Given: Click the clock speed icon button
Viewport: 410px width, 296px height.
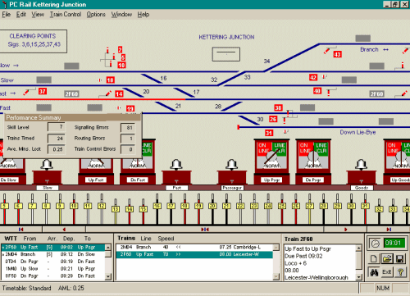Looking at the screenshot, I should [x=375, y=244].
